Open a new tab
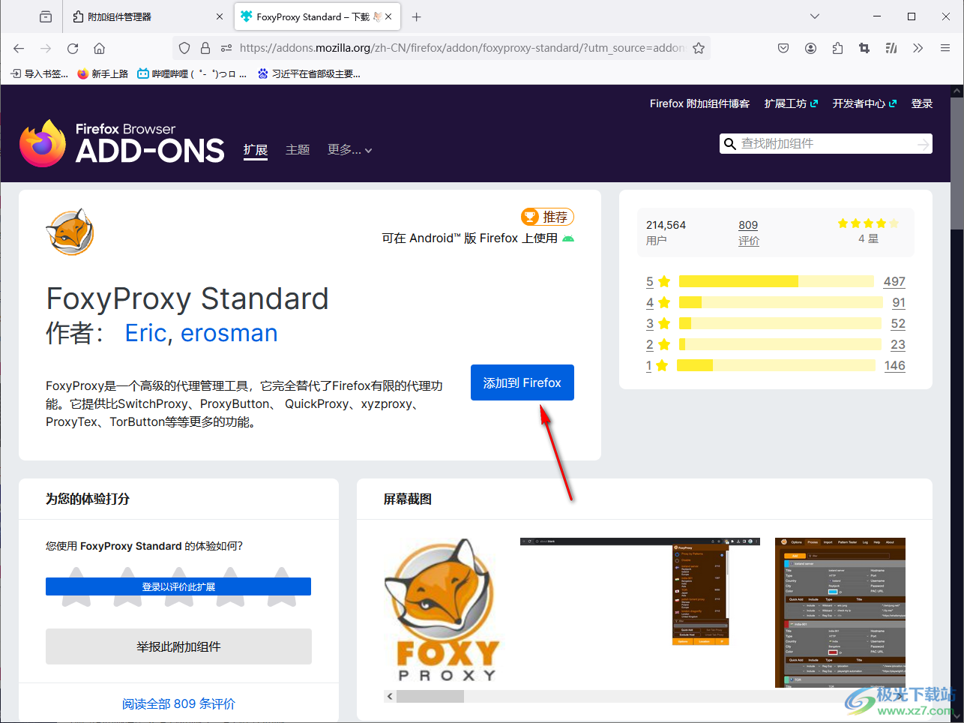 417,16
